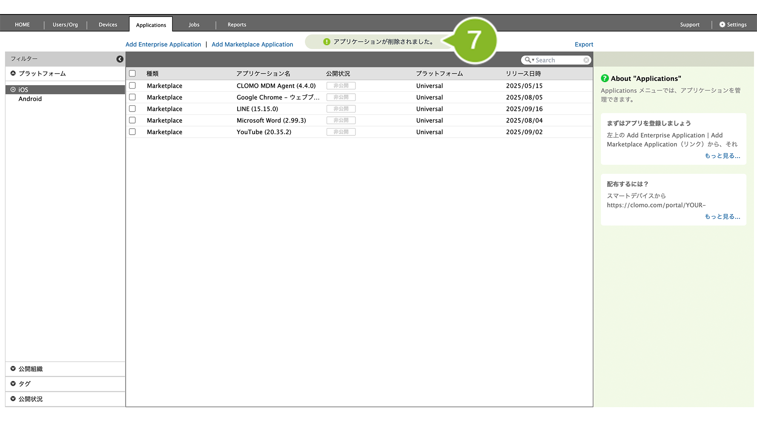Select the Microsoft Word row checkbox
The image size is (757, 426).
pyautogui.click(x=132, y=121)
